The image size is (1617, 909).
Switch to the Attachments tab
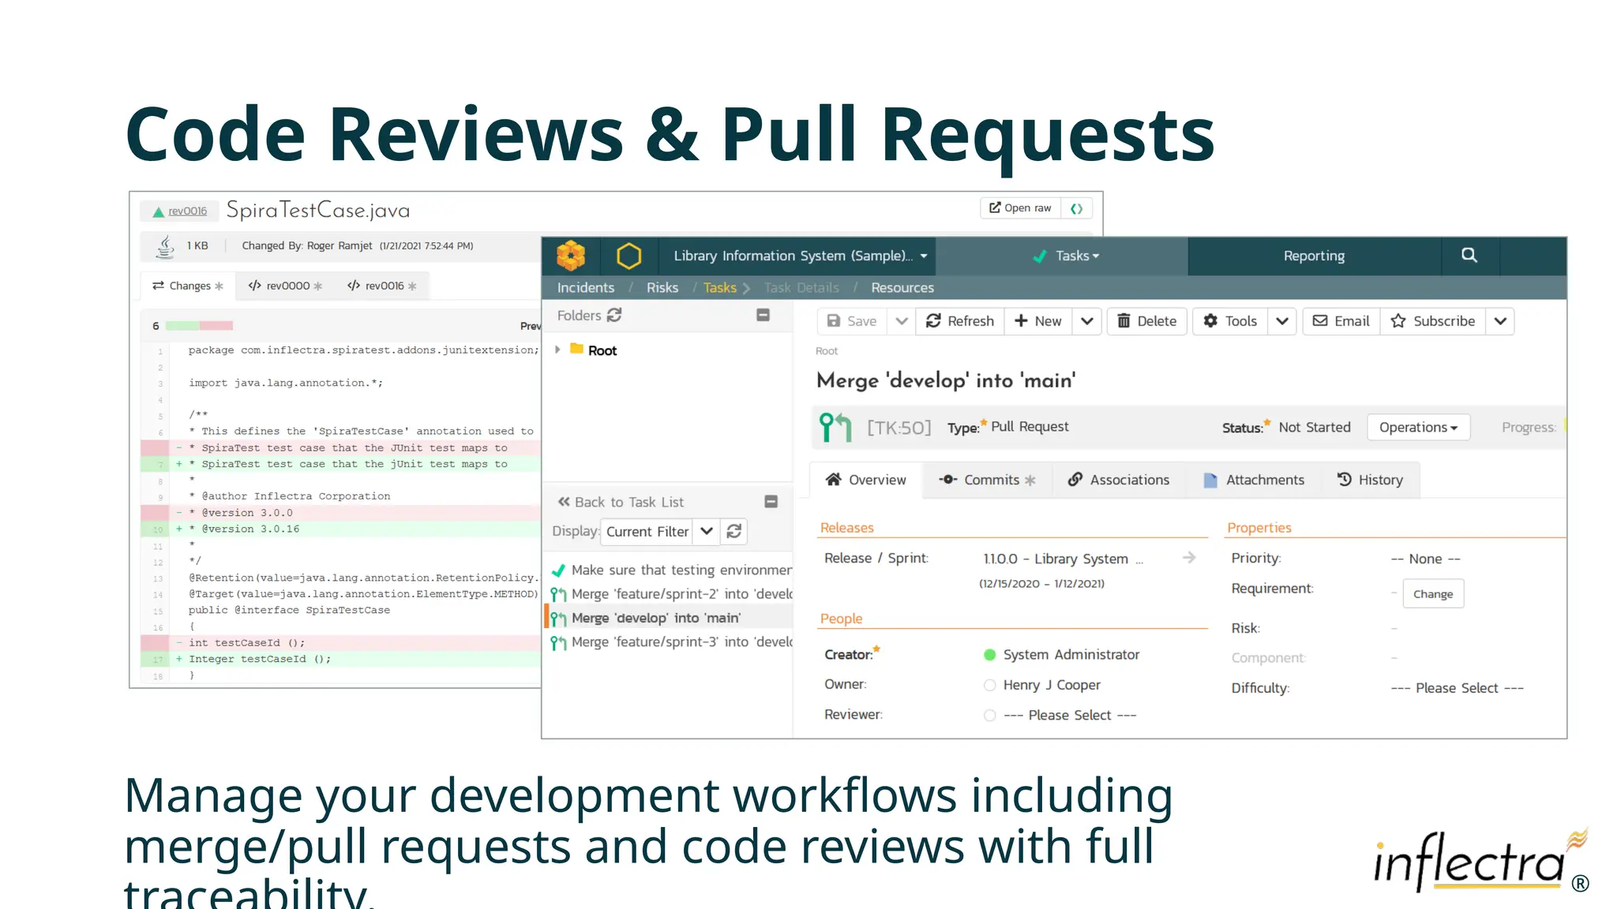pyautogui.click(x=1254, y=480)
